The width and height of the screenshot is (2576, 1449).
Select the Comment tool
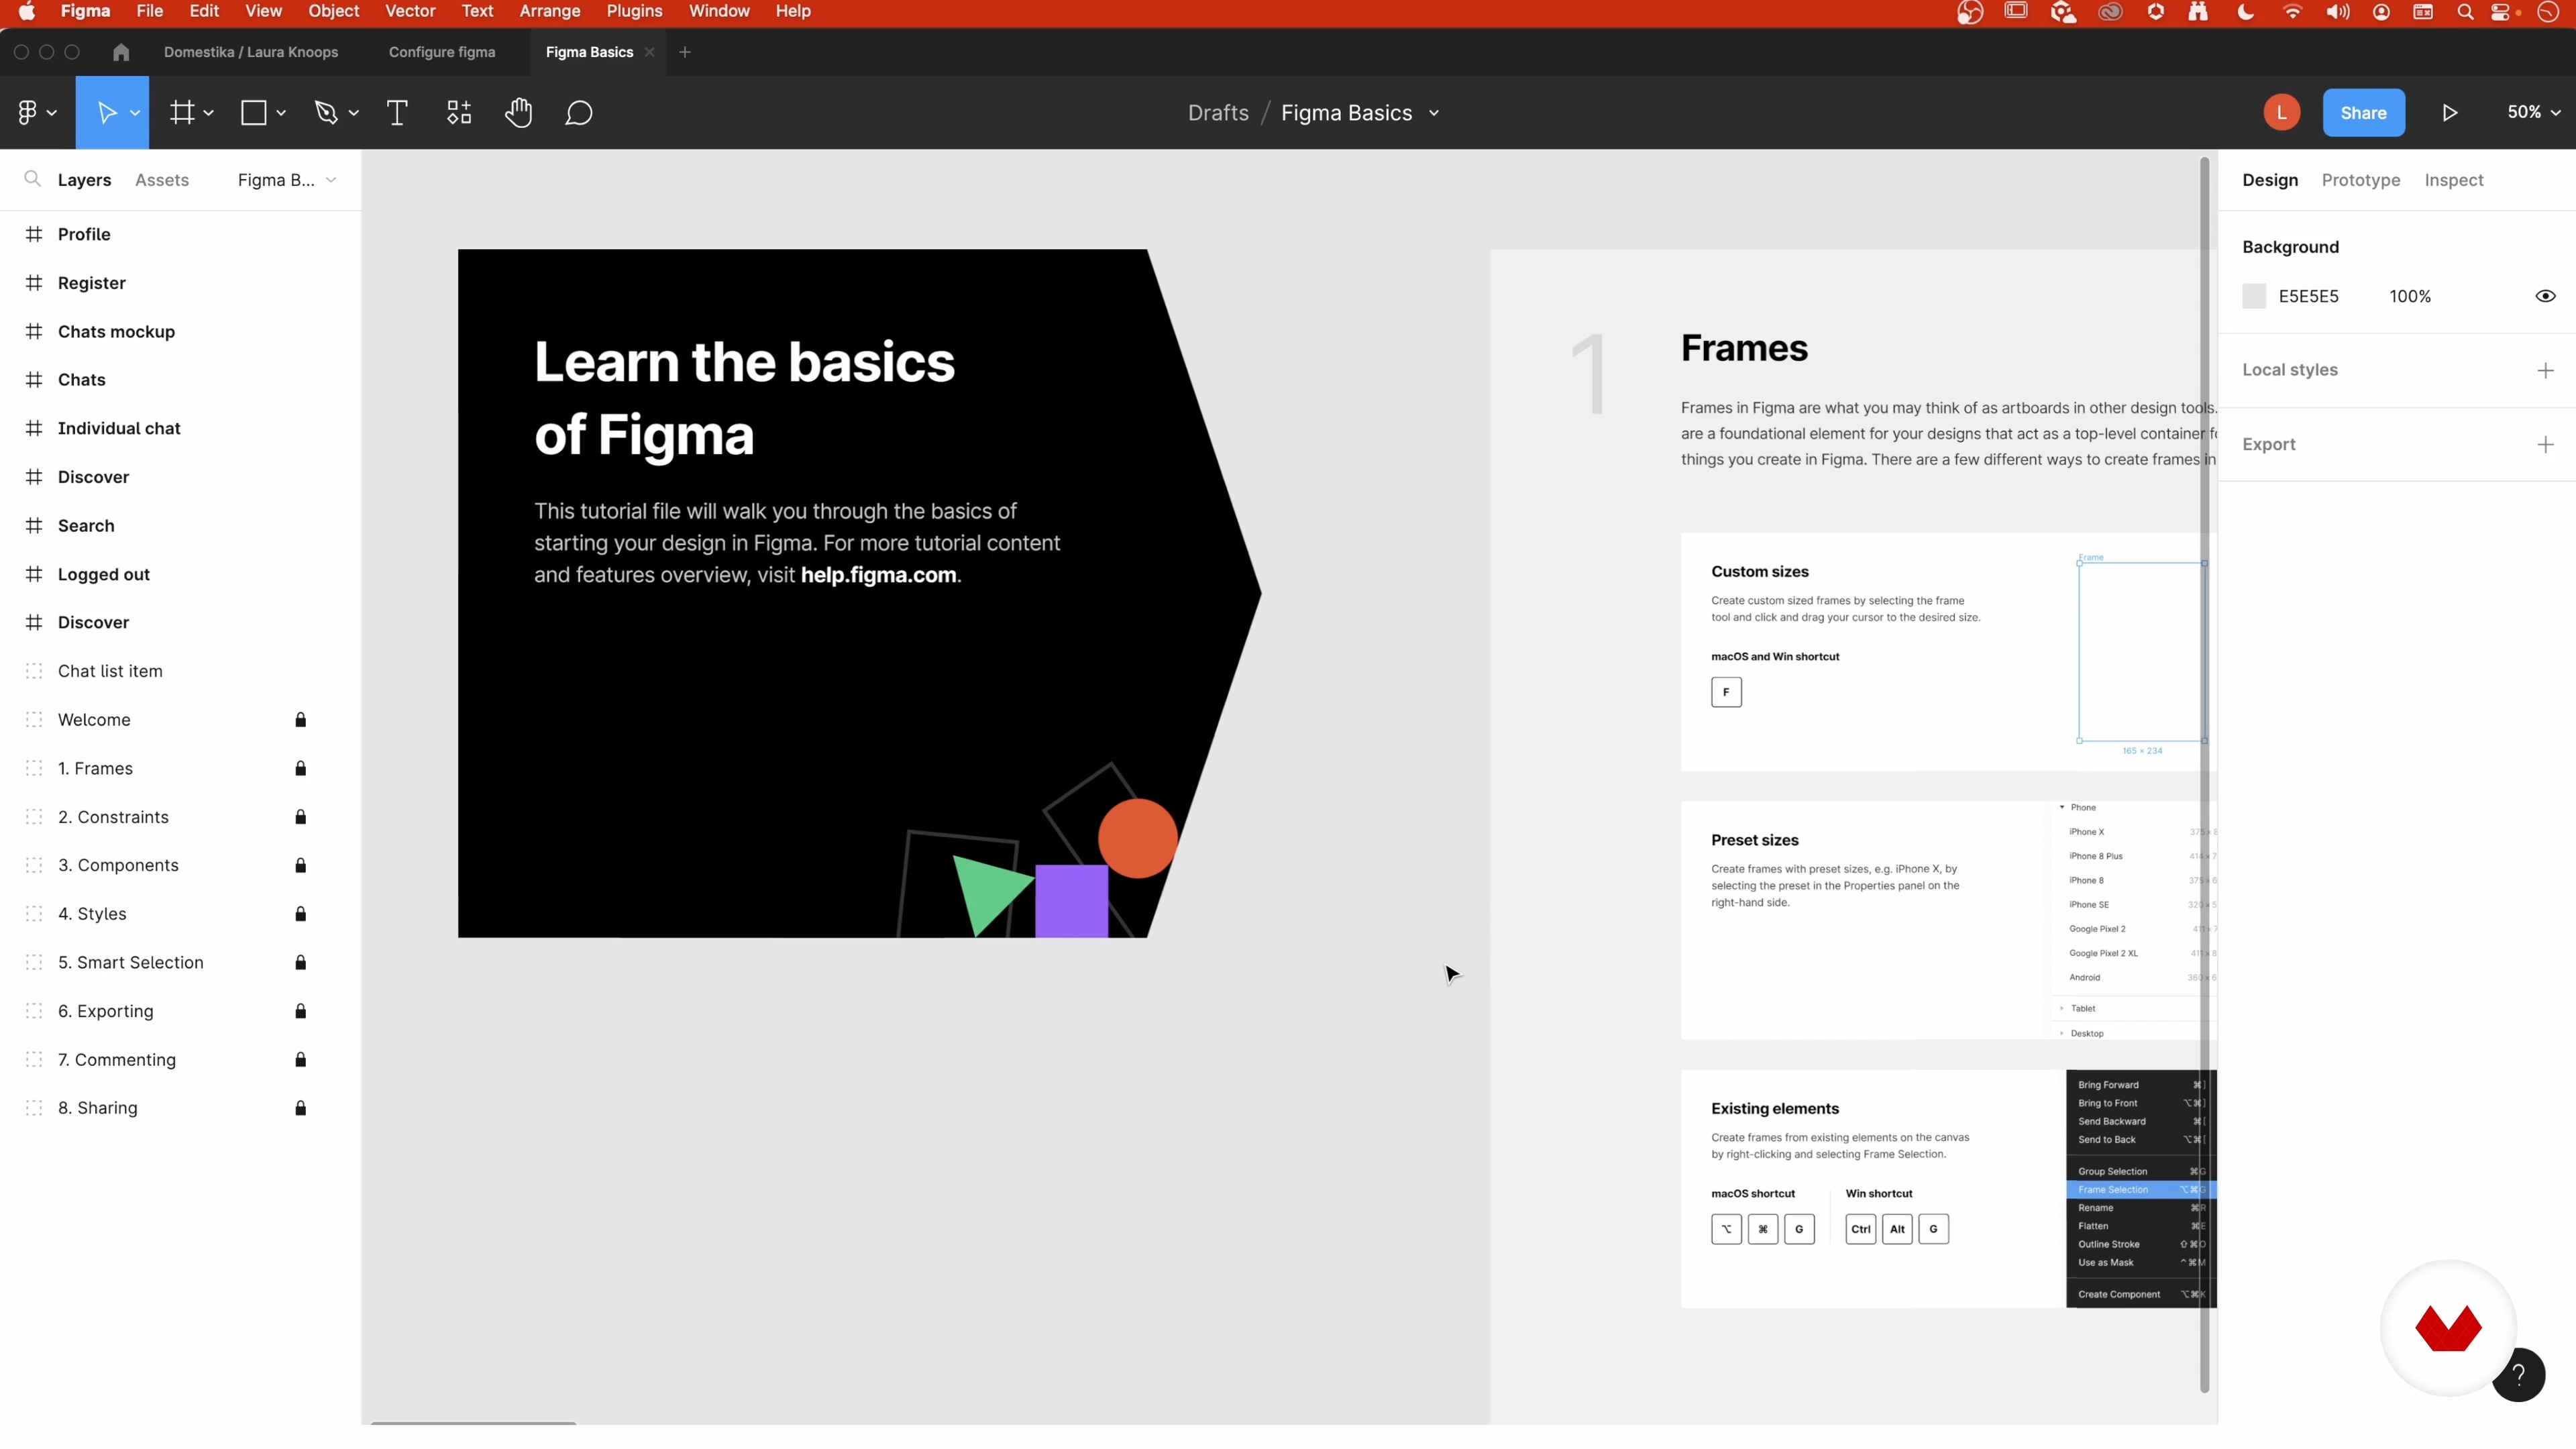click(579, 113)
